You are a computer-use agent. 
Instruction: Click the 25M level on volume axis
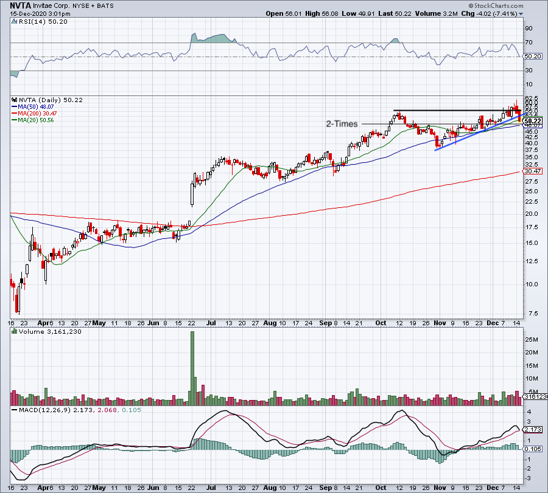tap(531, 339)
